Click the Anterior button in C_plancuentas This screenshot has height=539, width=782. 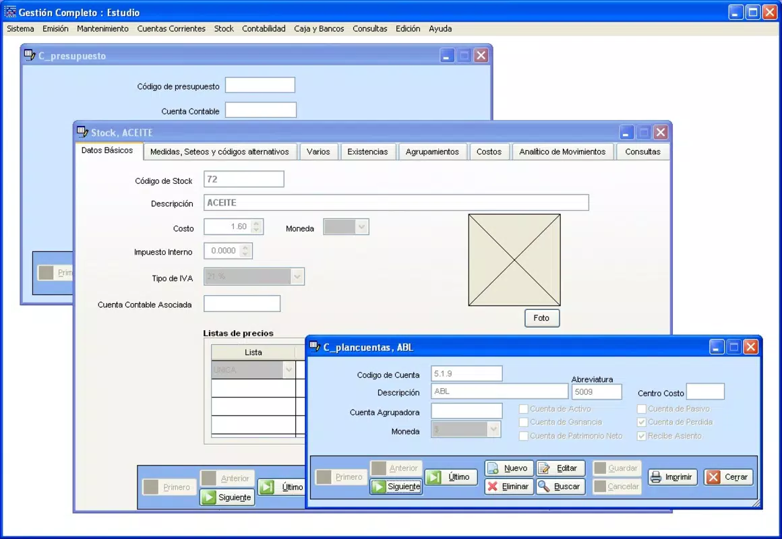pyautogui.click(x=396, y=468)
